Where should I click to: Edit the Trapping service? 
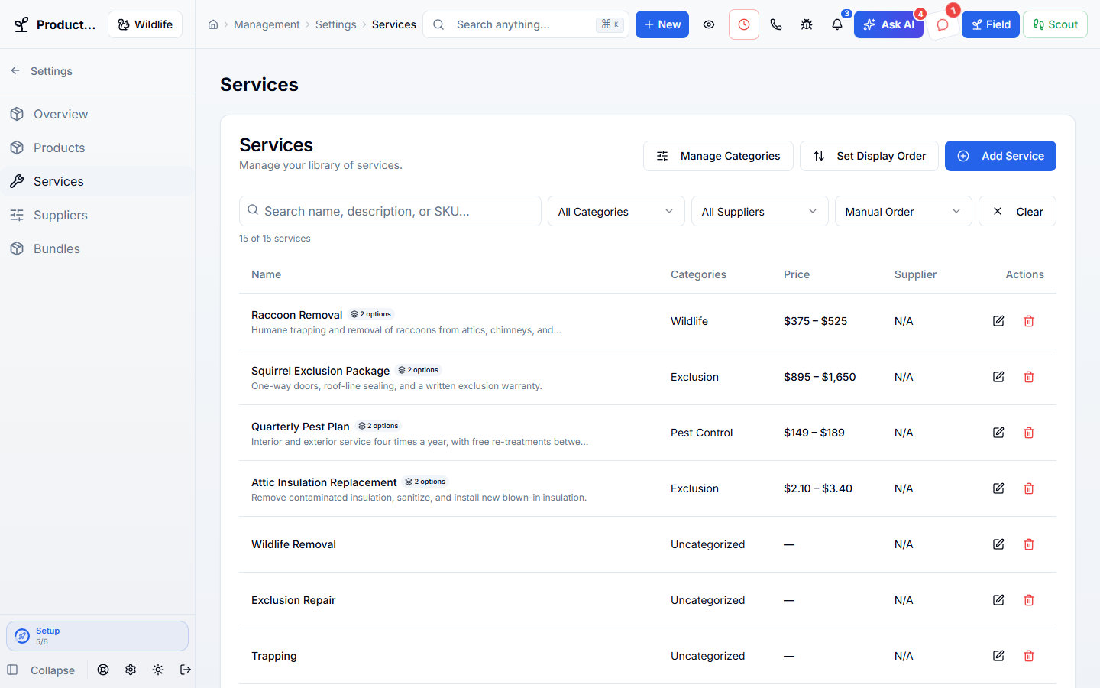(998, 656)
